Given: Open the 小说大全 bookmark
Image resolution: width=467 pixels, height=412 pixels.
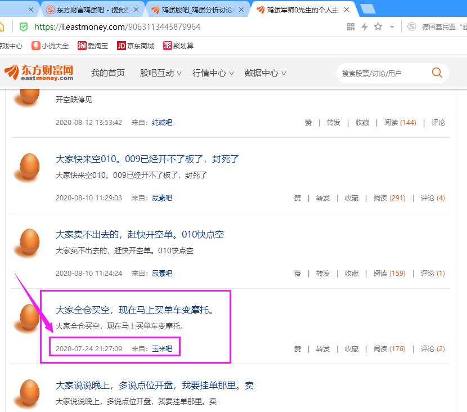Looking at the screenshot, I should click(x=50, y=46).
